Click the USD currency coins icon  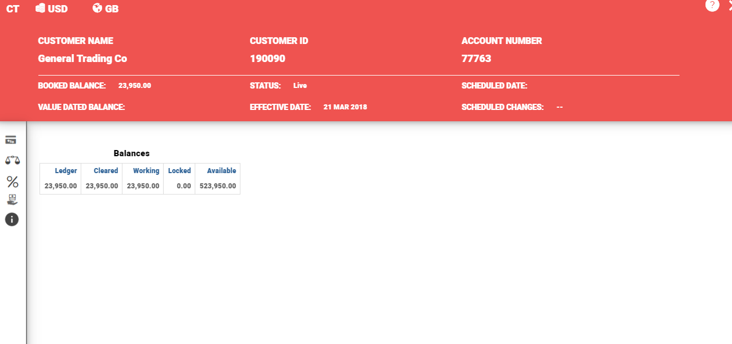point(41,8)
